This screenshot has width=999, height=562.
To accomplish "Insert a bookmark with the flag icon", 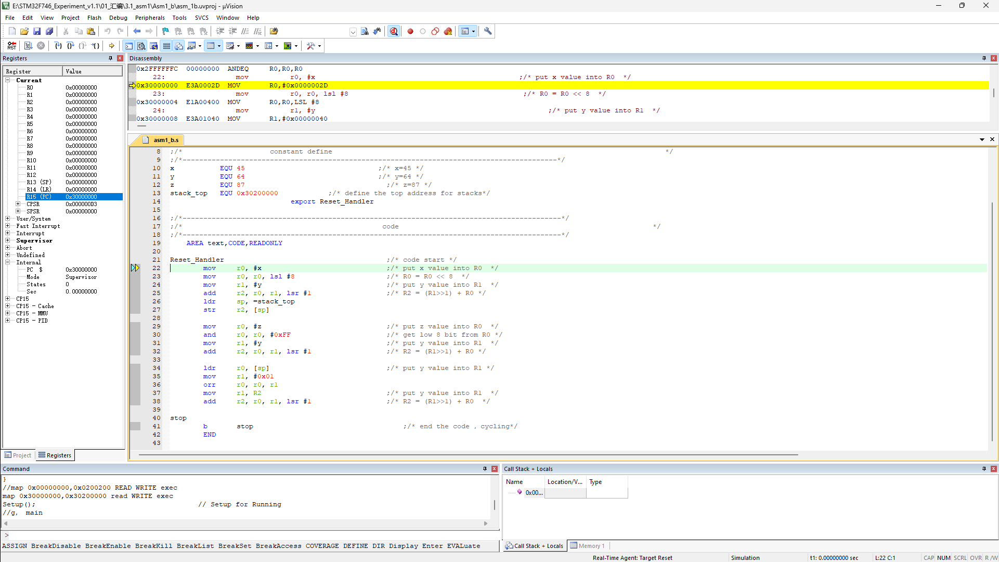I will click(165, 31).
